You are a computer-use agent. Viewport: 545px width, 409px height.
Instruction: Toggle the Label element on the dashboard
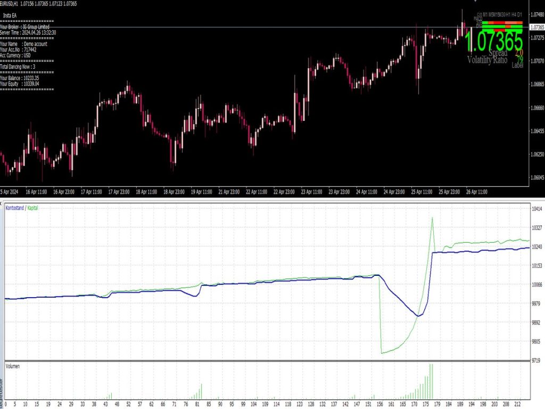(x=518, y=64)
